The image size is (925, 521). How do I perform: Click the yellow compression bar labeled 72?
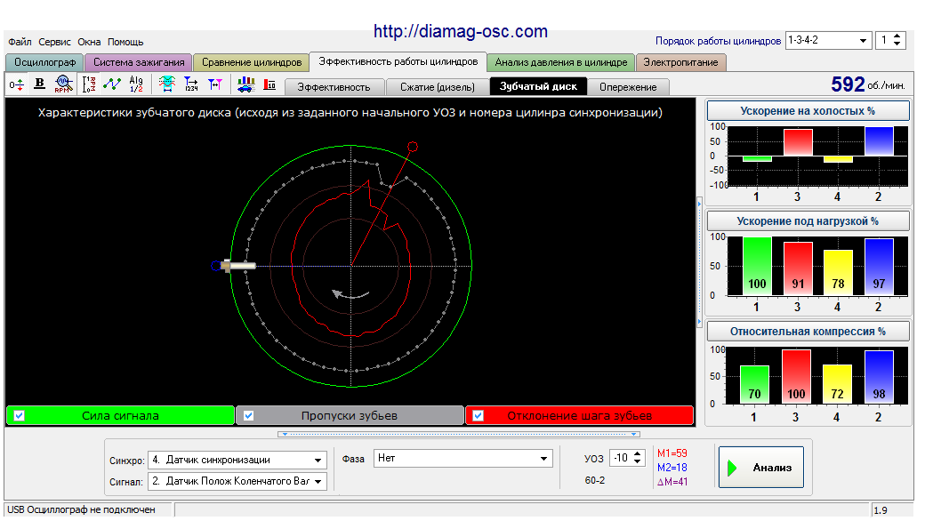837,384
